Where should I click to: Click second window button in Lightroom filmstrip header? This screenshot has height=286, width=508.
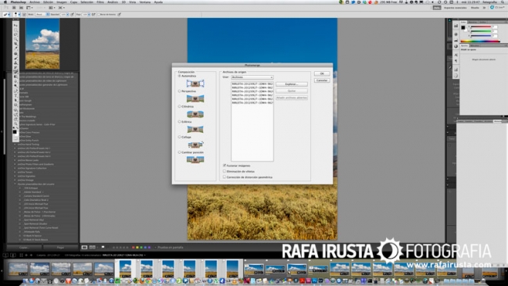pyautogui.click(x=13, y=256)
